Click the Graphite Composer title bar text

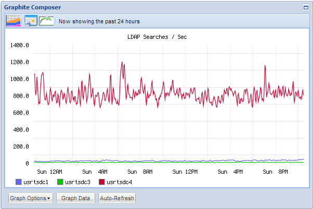[x=32, y=8]
